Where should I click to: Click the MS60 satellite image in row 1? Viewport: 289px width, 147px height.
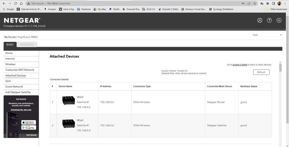(x=69, y=101)
